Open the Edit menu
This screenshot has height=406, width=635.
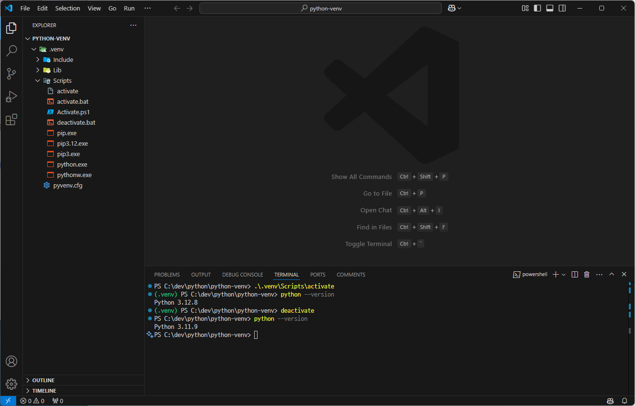[x=42, y=8]
